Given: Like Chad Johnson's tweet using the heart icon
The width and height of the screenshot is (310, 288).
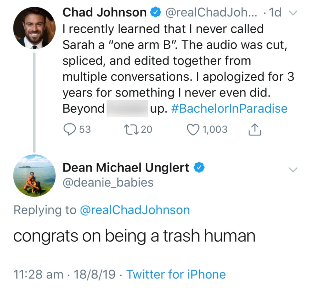Looking at the screenshot, I should coord(193,129).
